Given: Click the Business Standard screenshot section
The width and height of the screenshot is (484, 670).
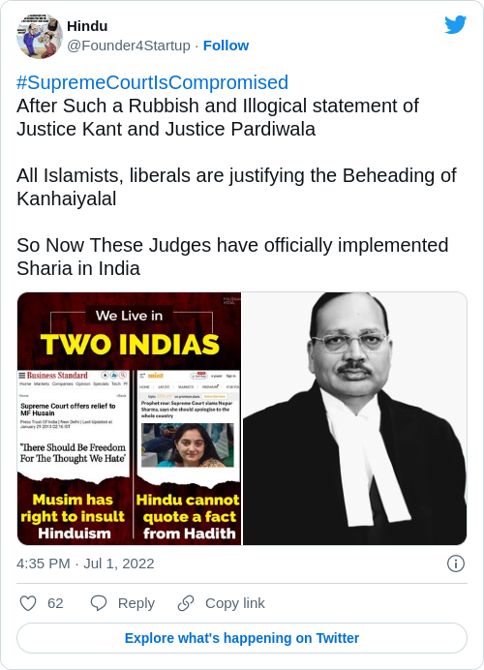Looking at the screenshot, I should point(74,423).
